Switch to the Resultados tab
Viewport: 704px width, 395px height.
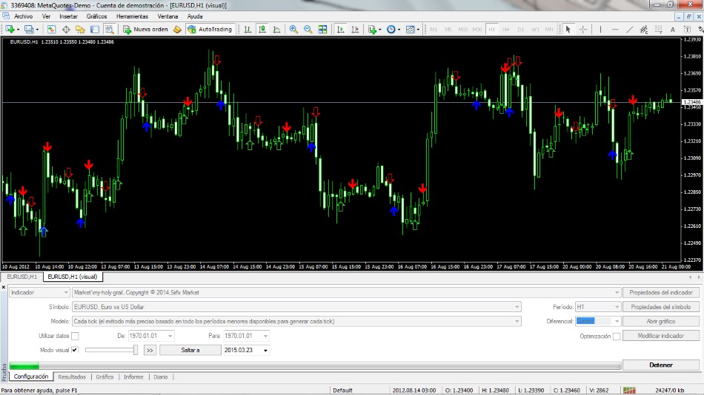click(72, 377)
